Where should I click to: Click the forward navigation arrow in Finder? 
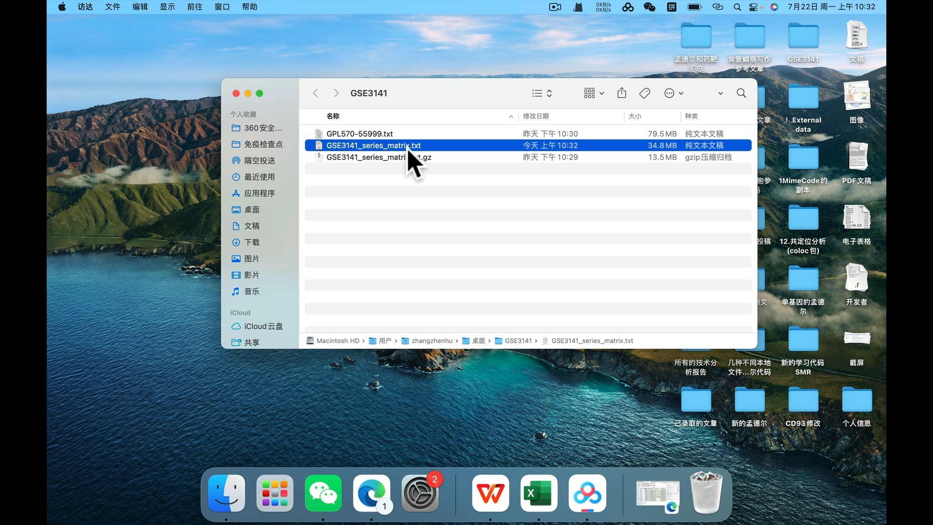pos(336,93)
